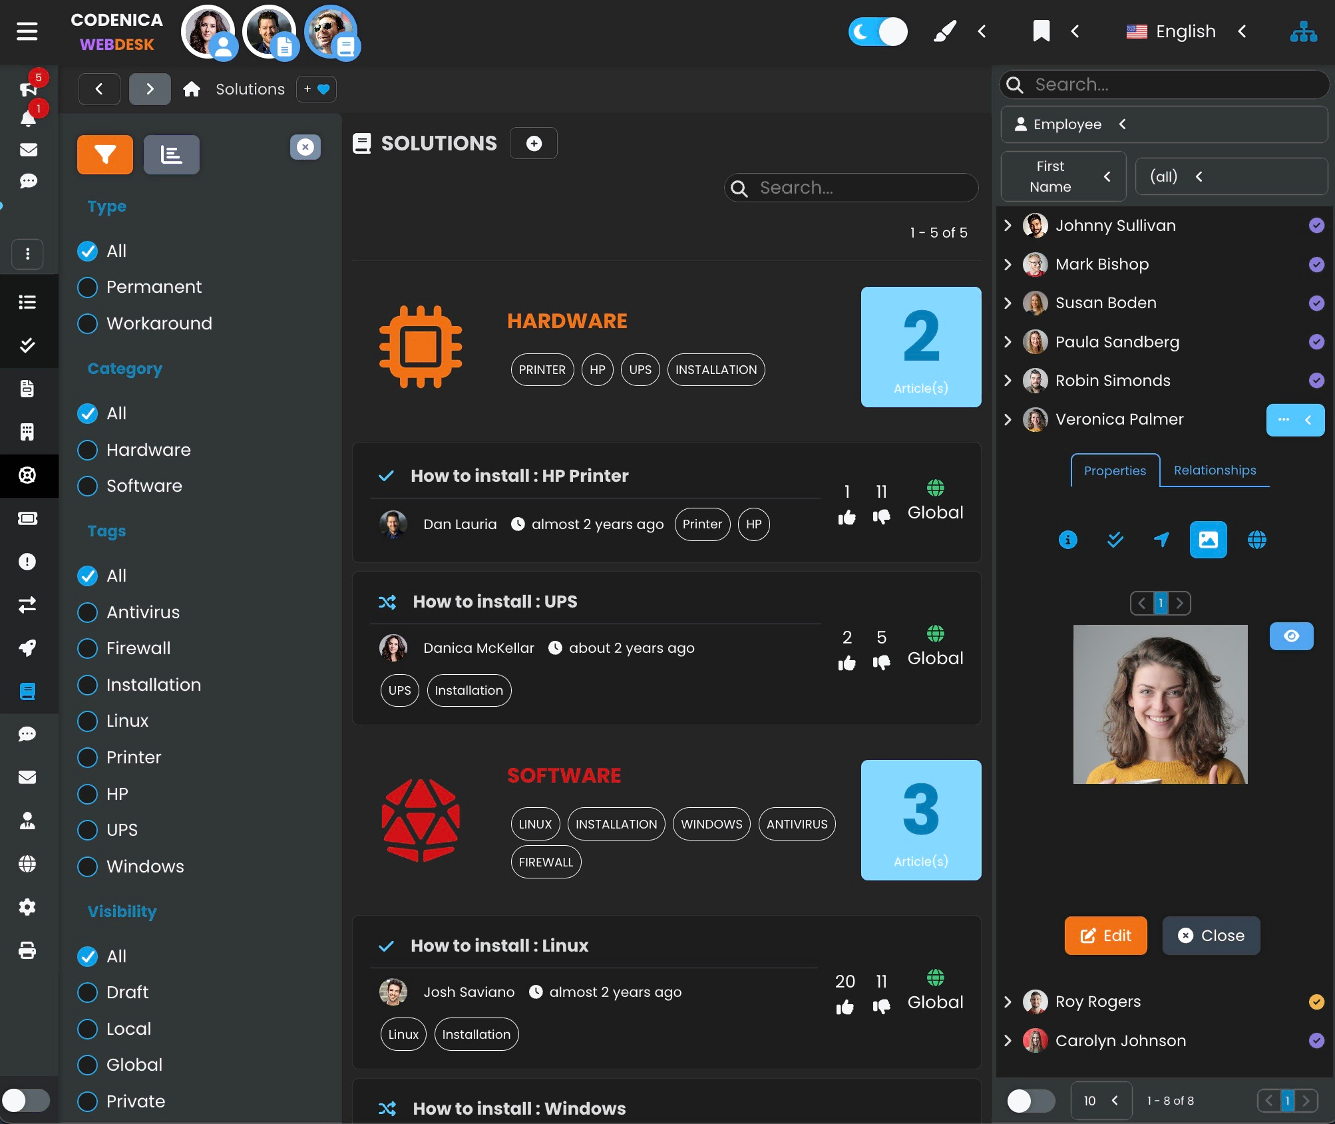Open the filter funnel panel
The image size is (1335, 1124).
[104, 154]
